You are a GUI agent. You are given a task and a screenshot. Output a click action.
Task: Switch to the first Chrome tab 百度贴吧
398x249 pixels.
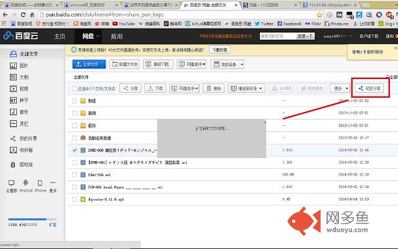pos(32,5)
